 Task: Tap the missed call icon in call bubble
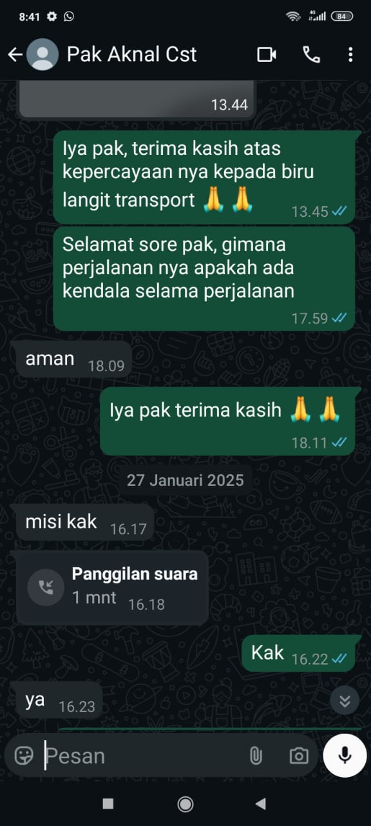46,587
